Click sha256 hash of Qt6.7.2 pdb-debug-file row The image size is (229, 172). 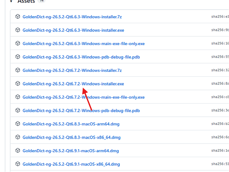(220, 110)
